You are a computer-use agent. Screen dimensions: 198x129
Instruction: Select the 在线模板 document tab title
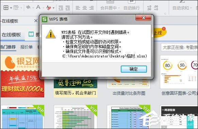(10, 21)
